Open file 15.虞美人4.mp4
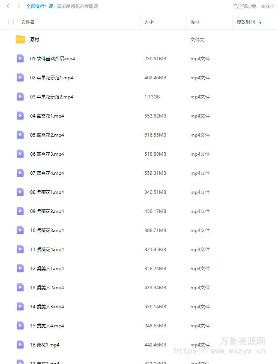The height and width of the screenshot is (364, 277). click(x=47, y=326)
